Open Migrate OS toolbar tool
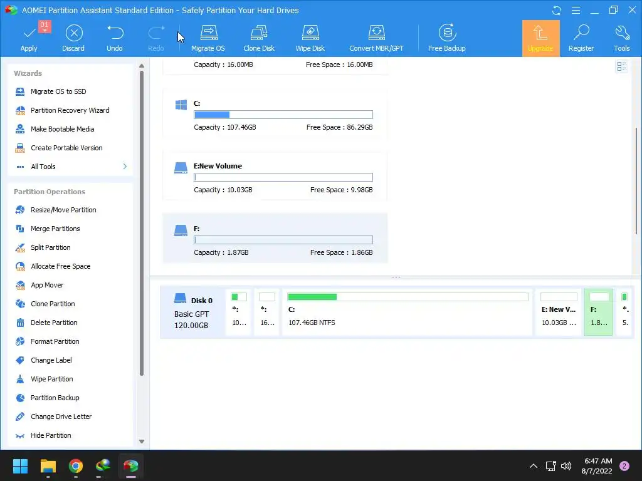 coord(208,38)
